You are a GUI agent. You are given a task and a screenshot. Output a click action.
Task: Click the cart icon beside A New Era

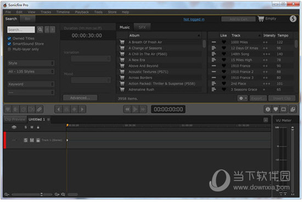(x=122, y=60)
